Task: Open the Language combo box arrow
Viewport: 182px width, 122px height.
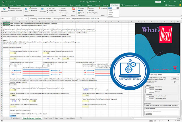Action: click(118, 8)
